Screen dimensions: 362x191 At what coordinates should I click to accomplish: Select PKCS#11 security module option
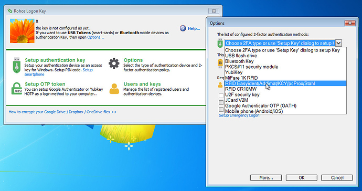tap(285, 67)
